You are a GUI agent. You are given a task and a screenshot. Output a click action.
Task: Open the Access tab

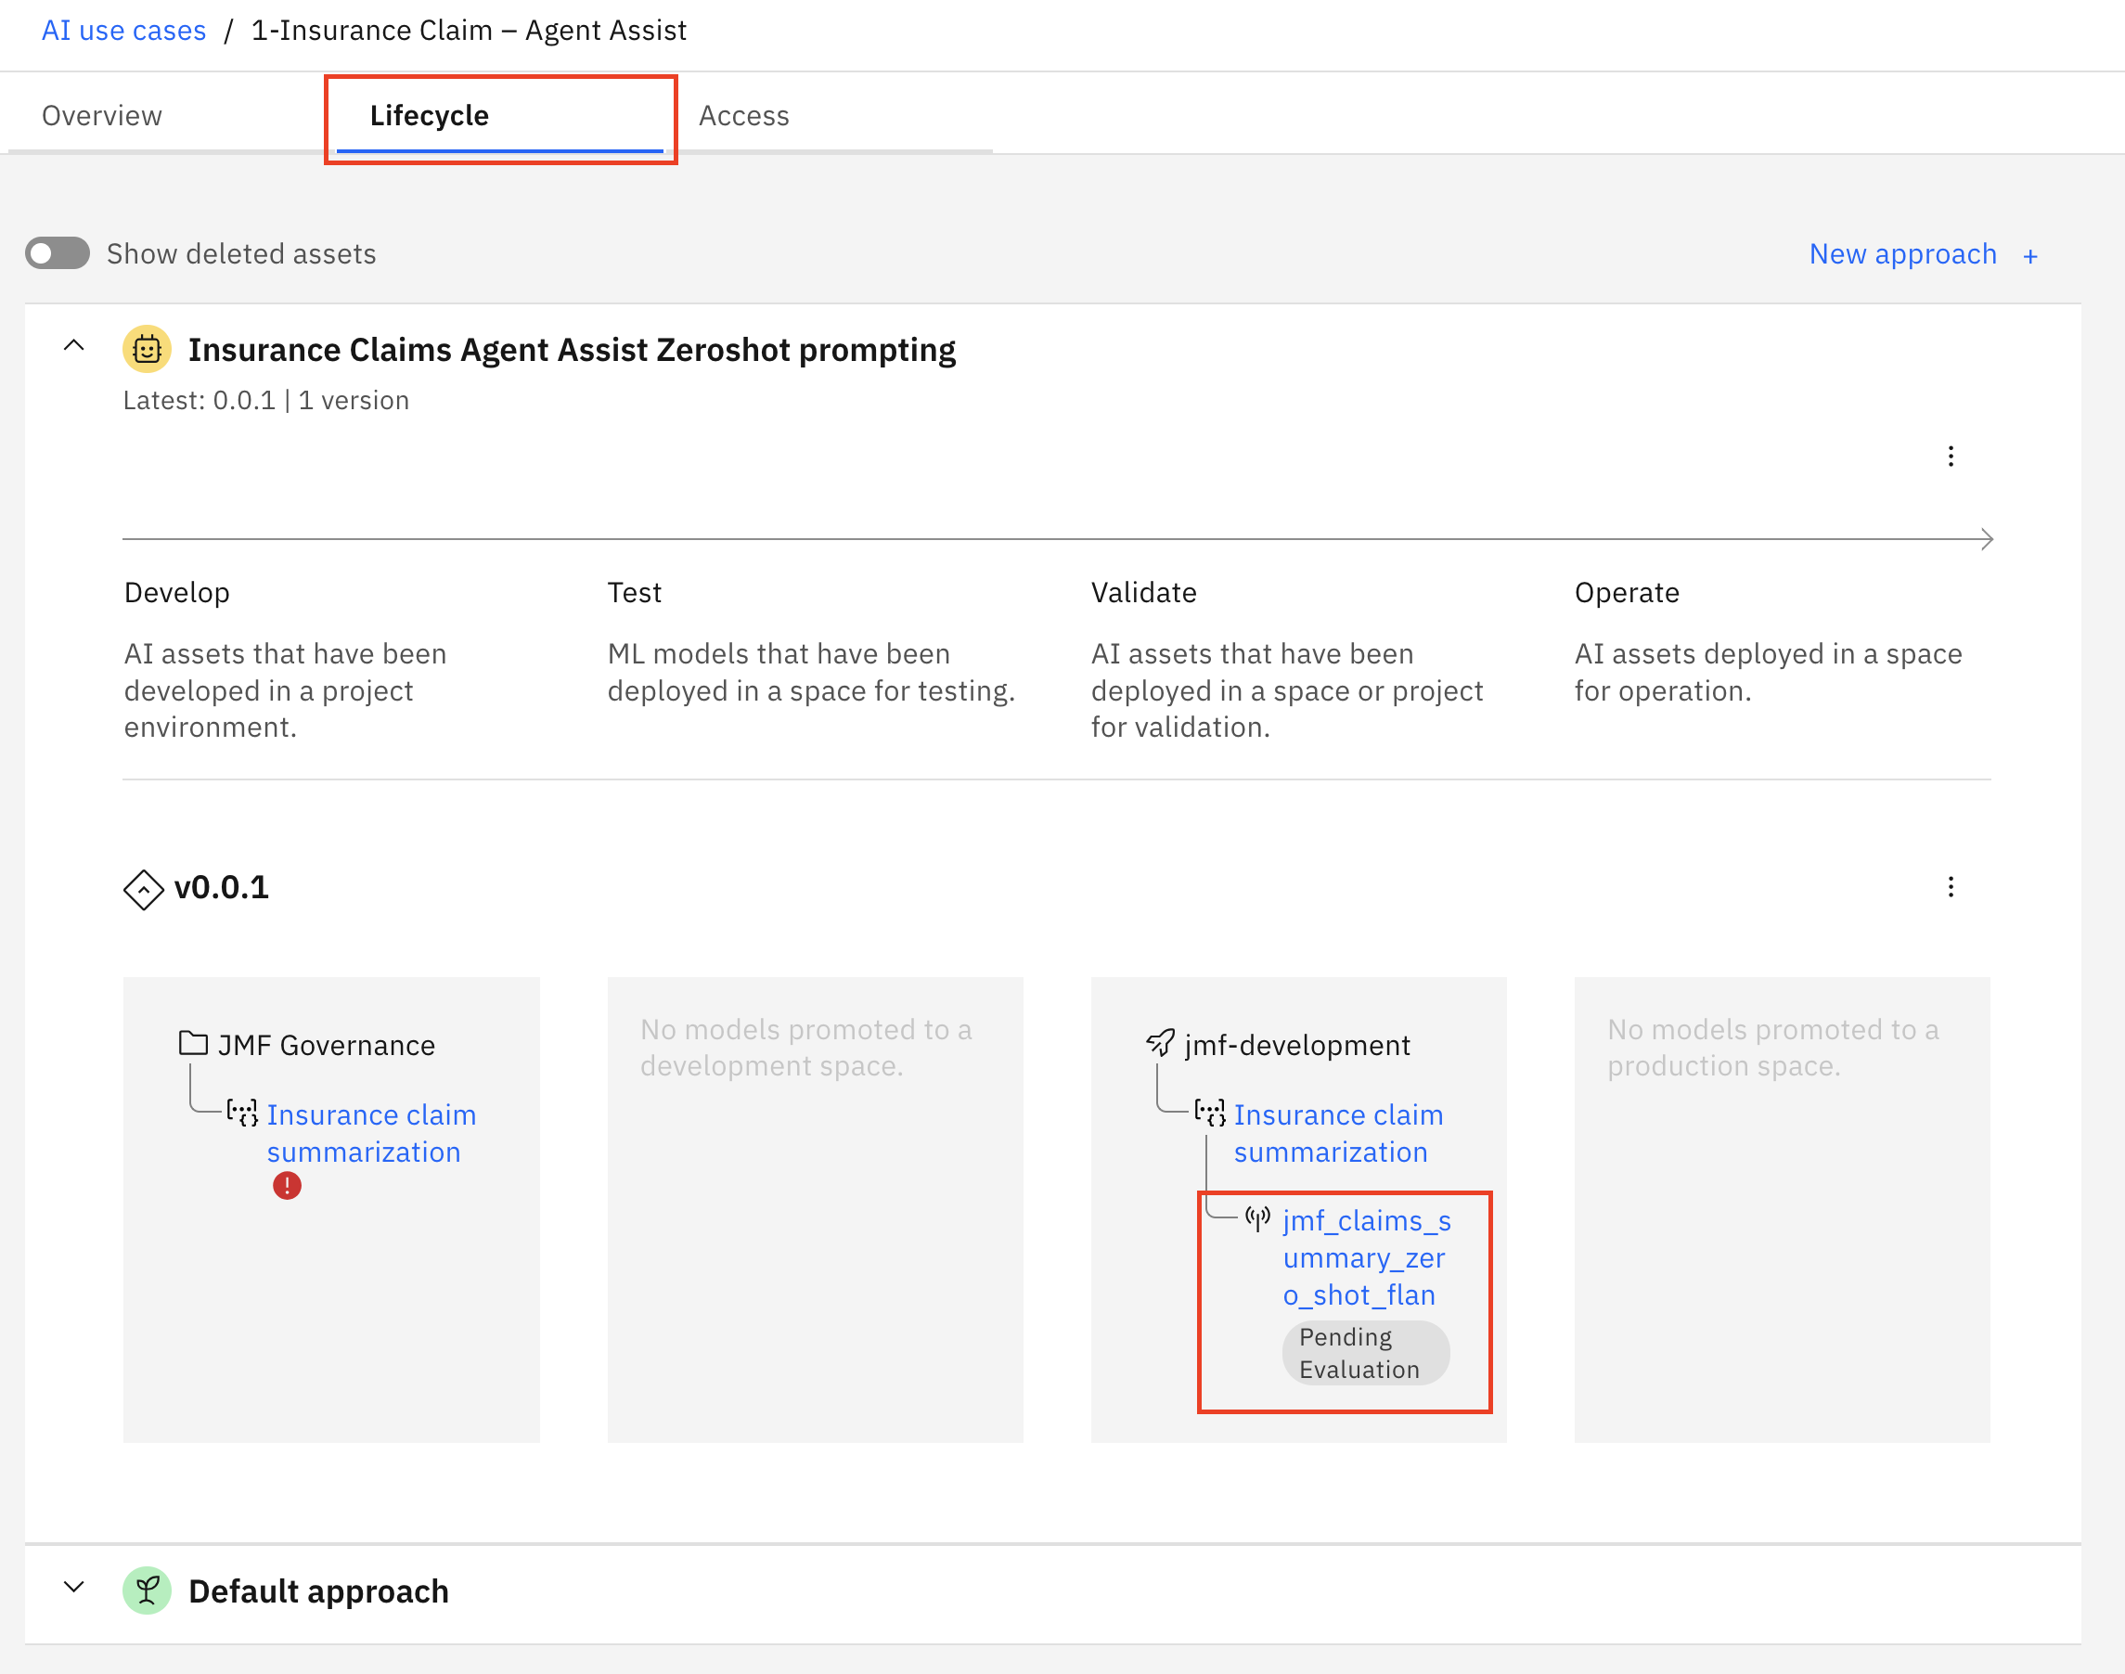point(744,116)
